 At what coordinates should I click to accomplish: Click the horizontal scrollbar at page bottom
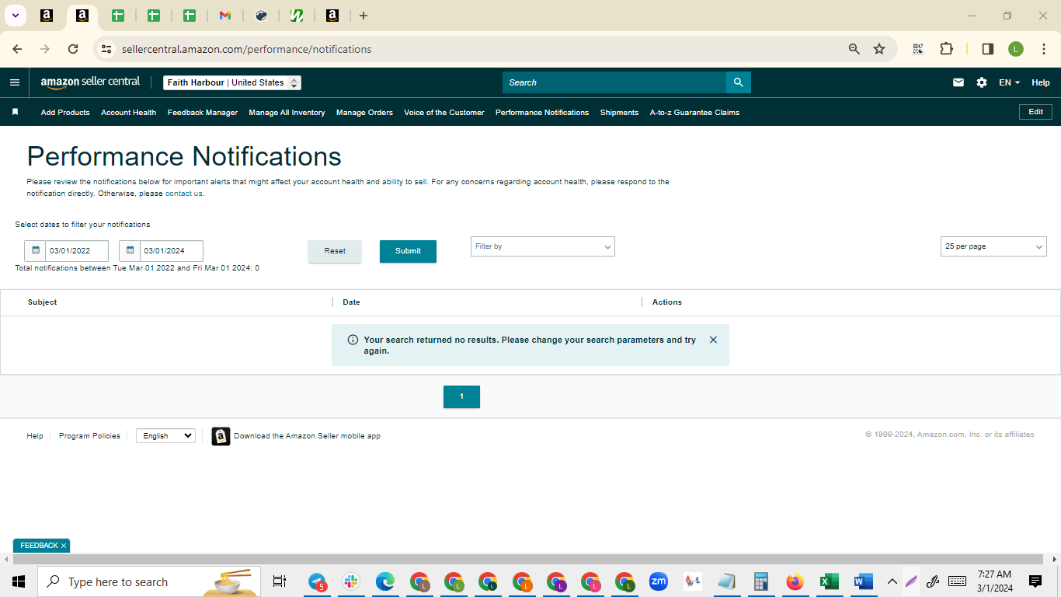click(x=528, y=559)
